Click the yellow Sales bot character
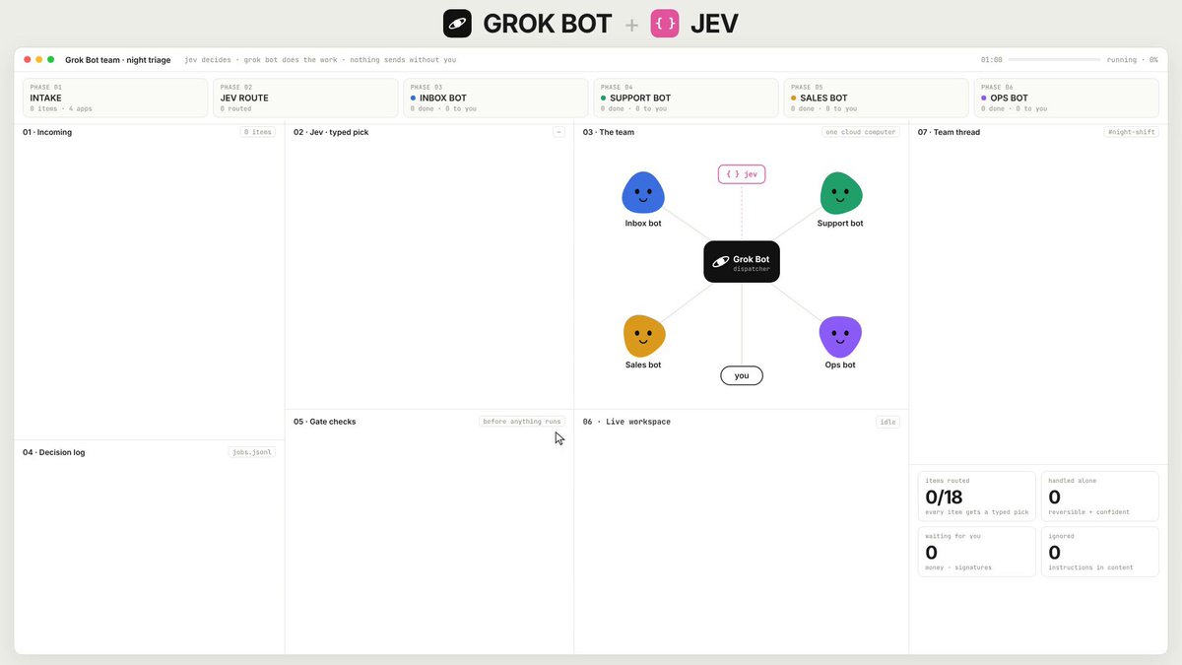The image size is (1182, 665). 644,336
